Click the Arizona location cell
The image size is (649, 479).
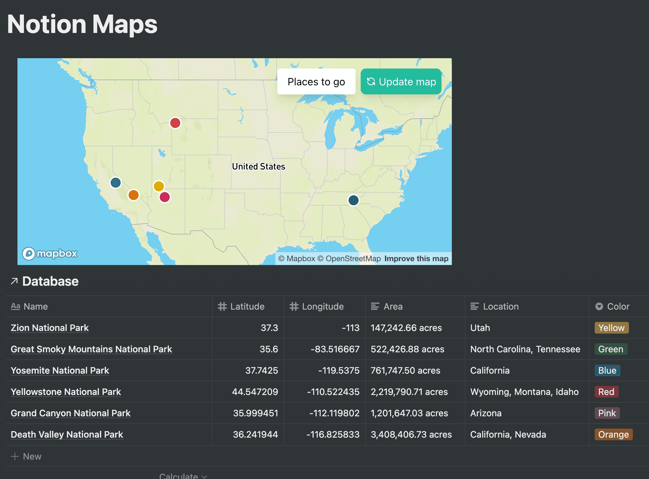pyautogui.click(x=527, y=413)
